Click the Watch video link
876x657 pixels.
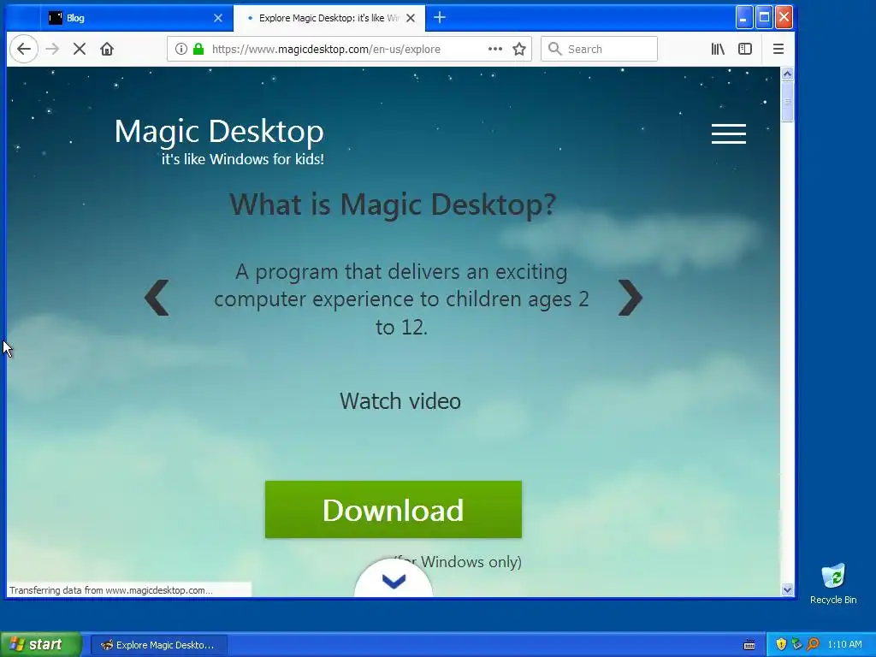pyautogui.click(x=400, y=401)
